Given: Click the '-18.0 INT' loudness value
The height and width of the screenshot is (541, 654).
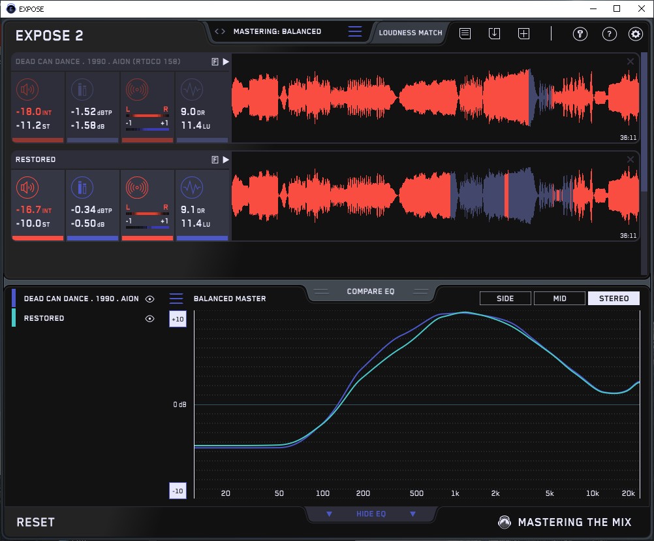Looking at the screenshot, I should click(34, 112).
